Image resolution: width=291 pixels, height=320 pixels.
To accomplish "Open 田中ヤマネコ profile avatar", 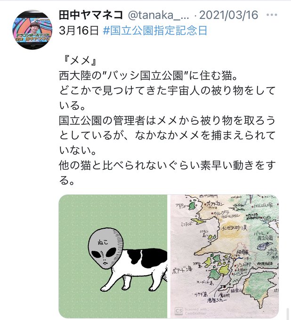I will click(32, 30).
